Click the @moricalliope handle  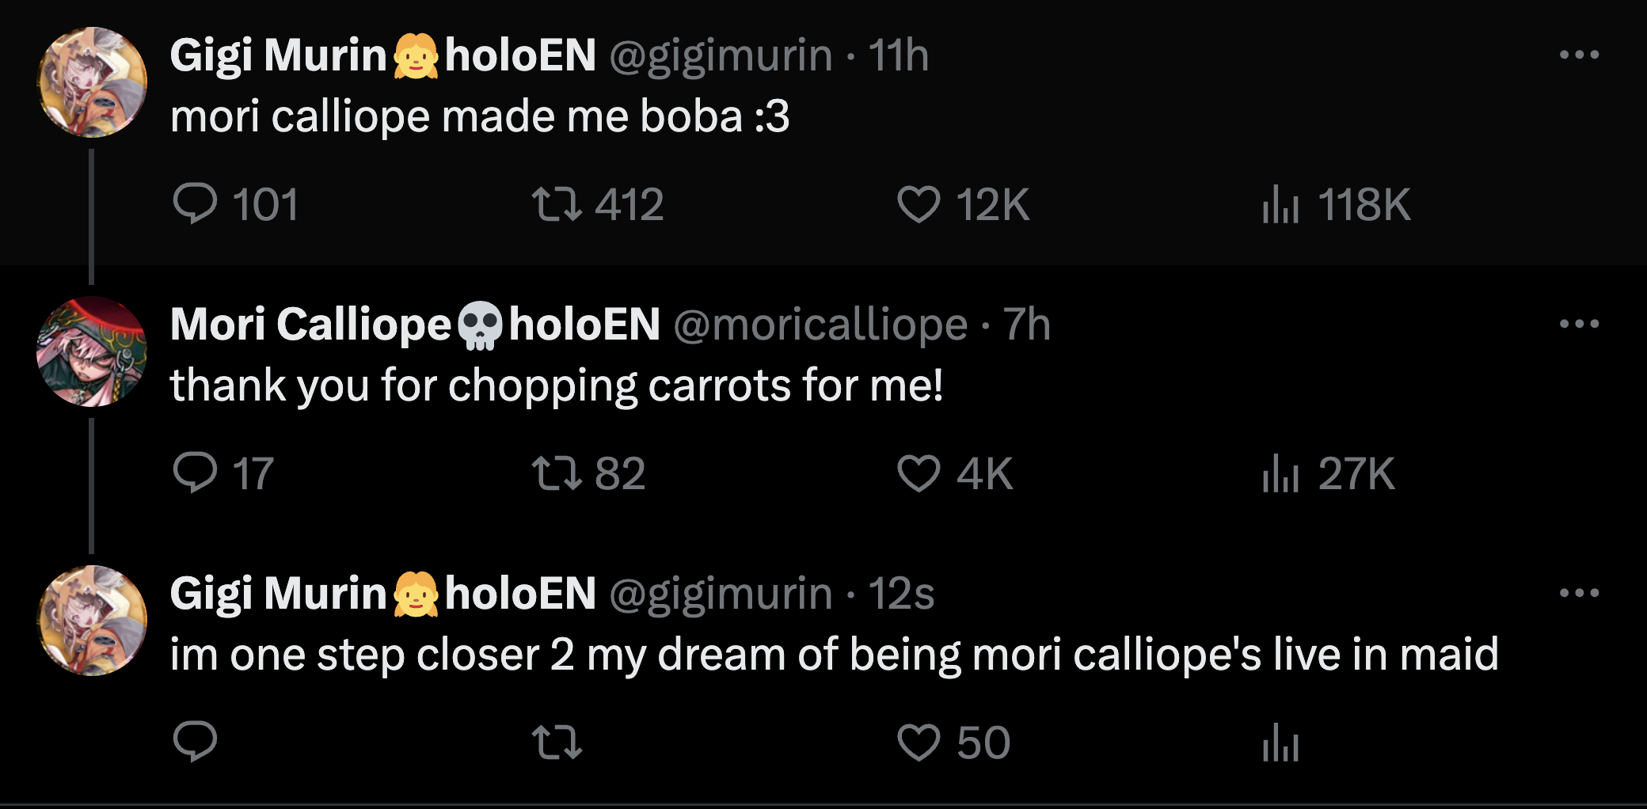point(820,325)
